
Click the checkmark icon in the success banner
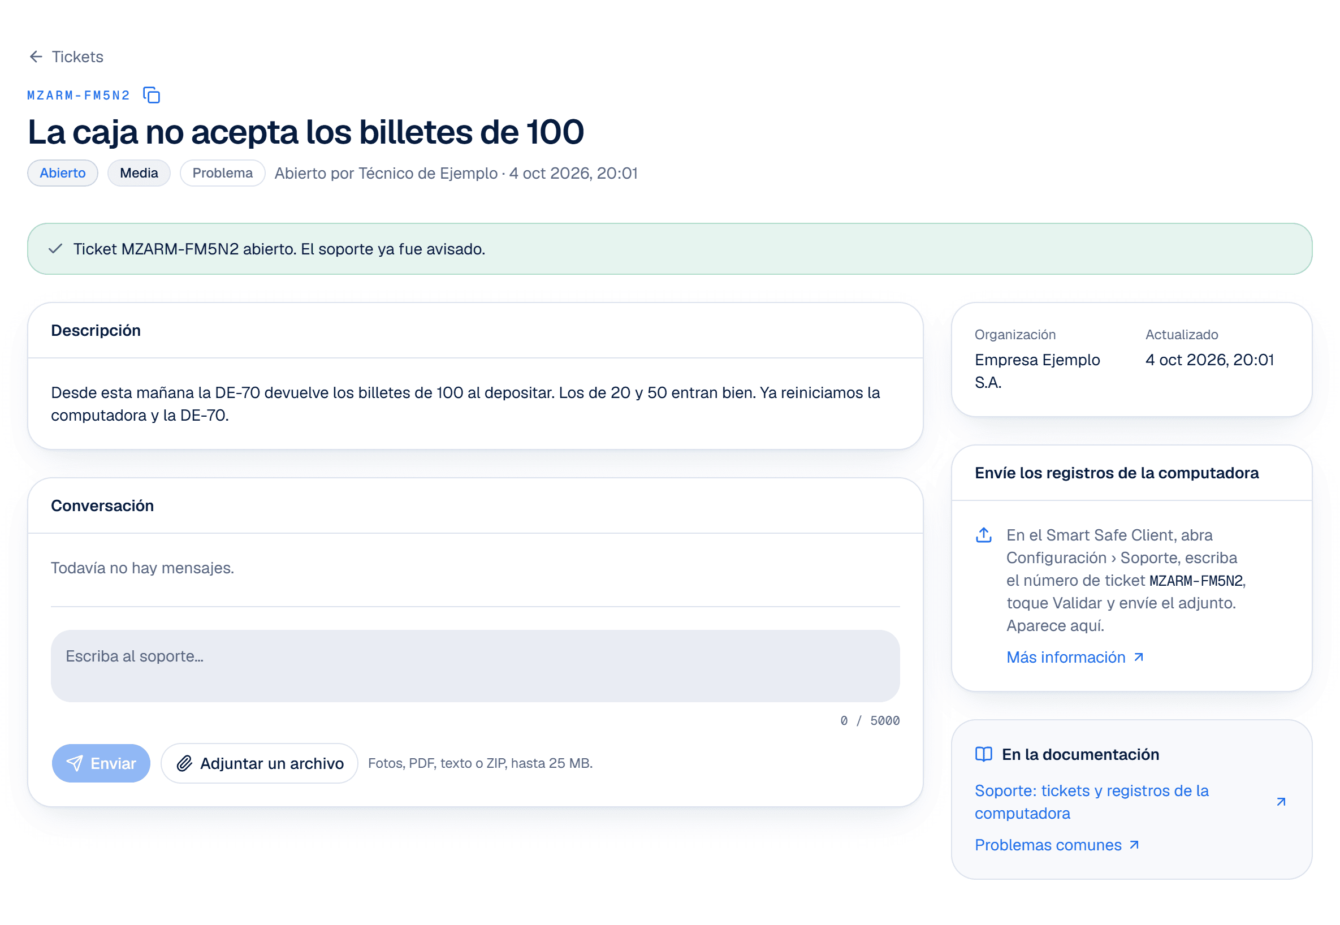click(55, 249)
